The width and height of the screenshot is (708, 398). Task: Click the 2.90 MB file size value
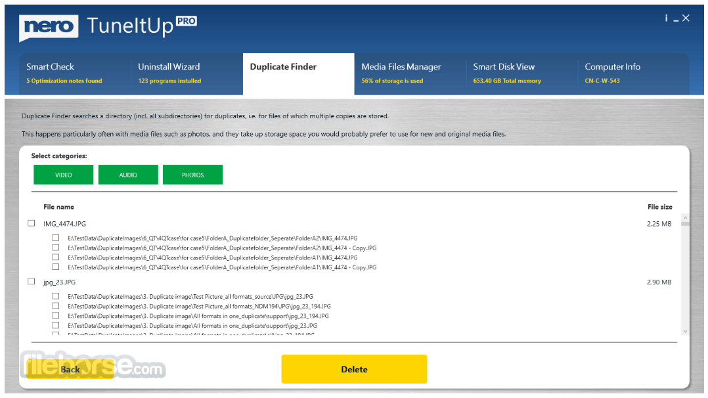659,282
